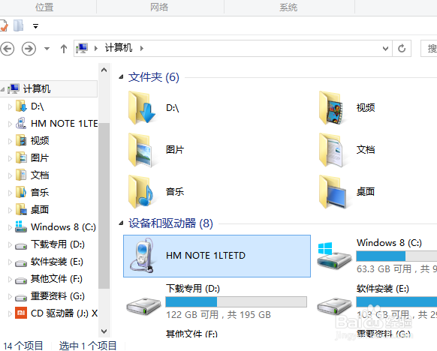437x351 pixels.
Task: Open recent locations dropdown arrow
Action: pos(47,49)
